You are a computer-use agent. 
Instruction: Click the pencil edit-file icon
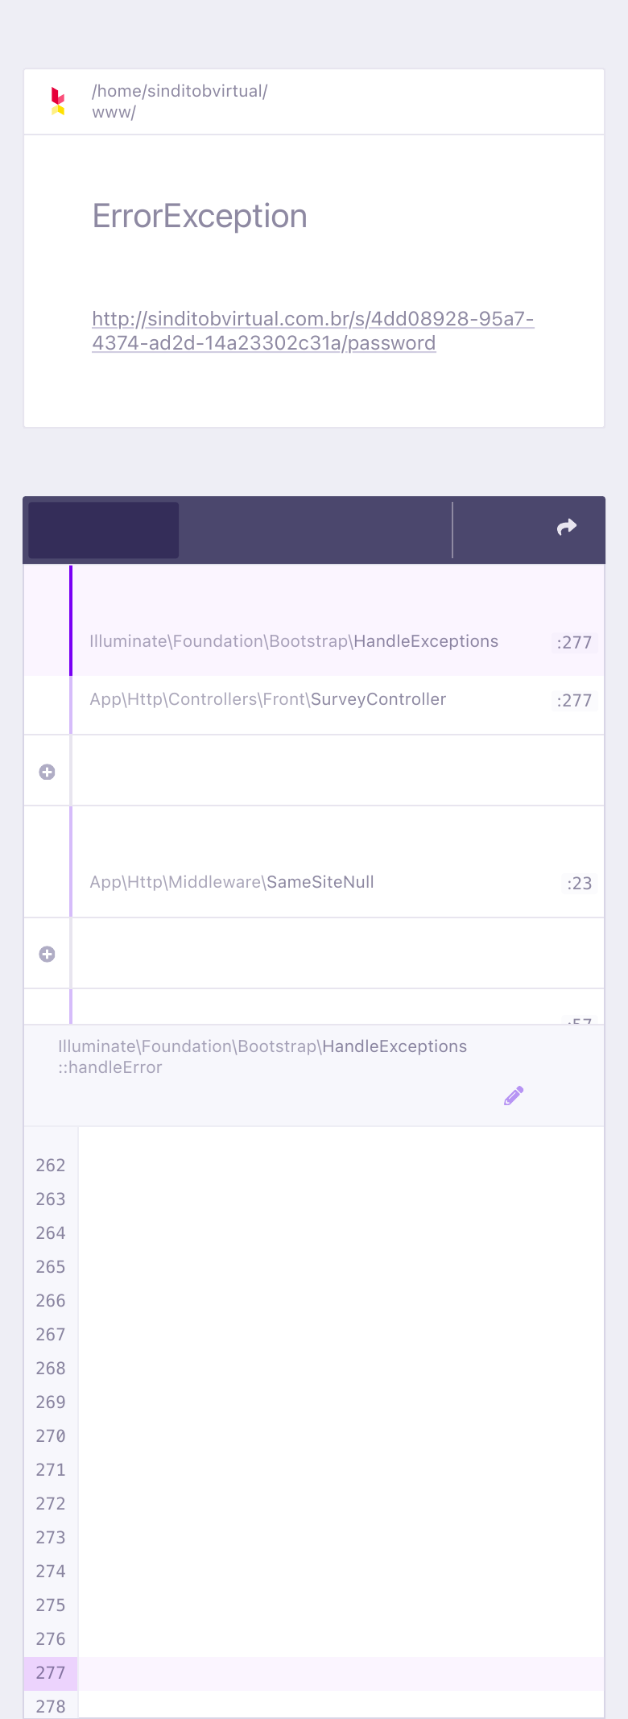click(514, 1096)
